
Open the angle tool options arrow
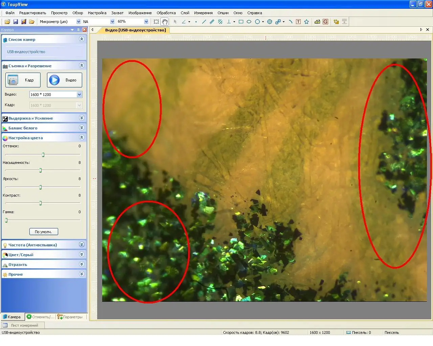(x=189, y=22)
